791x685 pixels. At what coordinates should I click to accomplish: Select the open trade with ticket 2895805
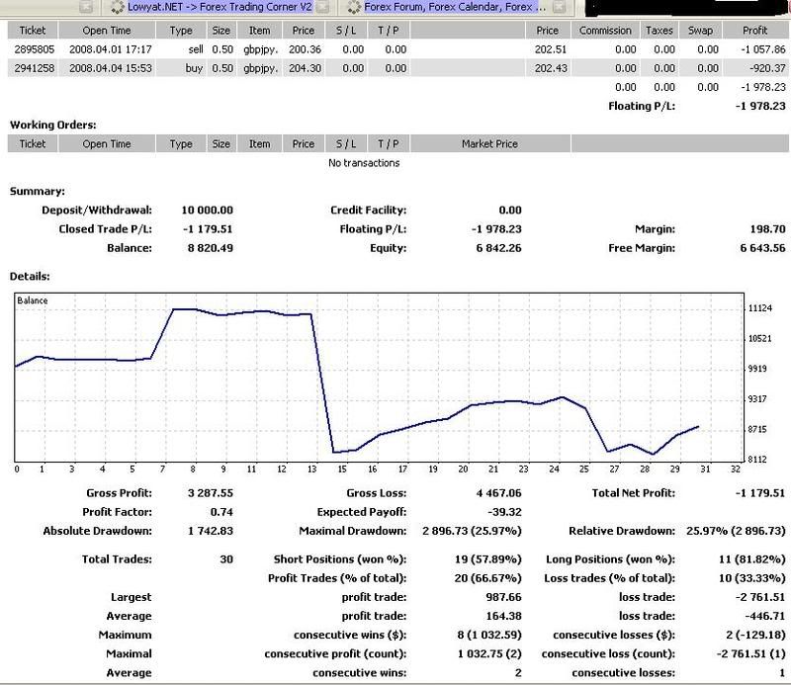click(33, 48)
